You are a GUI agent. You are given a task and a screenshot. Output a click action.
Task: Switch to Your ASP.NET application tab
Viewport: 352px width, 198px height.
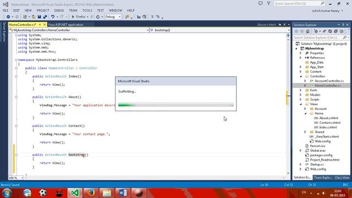coord(65,25)
